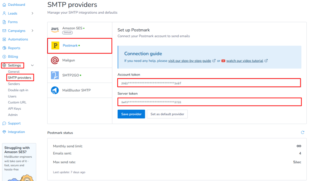Image resolution: width=309 pixels, height=181 pixels.
Task: Click the yellow Postmark P logo
Action: [x=55, y=46]
